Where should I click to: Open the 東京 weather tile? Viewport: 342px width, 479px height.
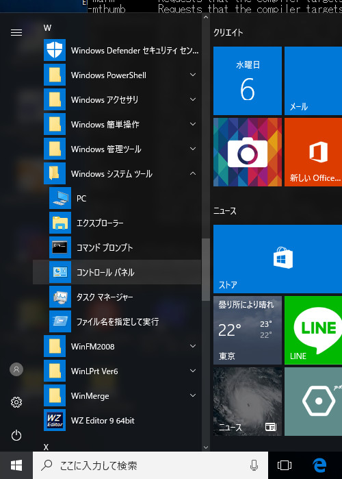click(248, 330)
